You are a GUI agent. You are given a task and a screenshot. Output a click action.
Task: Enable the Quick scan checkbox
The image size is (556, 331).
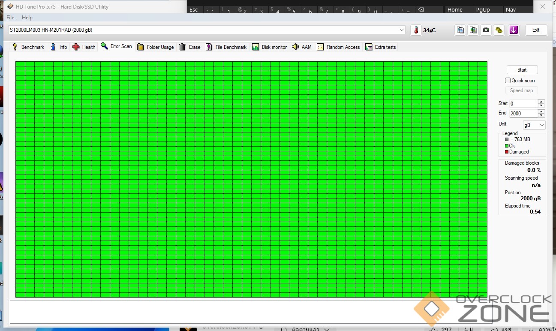508,81
